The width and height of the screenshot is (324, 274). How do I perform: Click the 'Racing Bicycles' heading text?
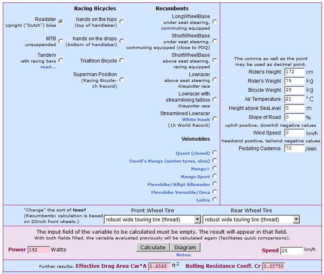(x=95, y=9)
